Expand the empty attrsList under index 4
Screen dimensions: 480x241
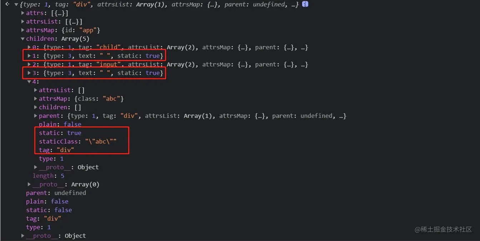point(35,90)
